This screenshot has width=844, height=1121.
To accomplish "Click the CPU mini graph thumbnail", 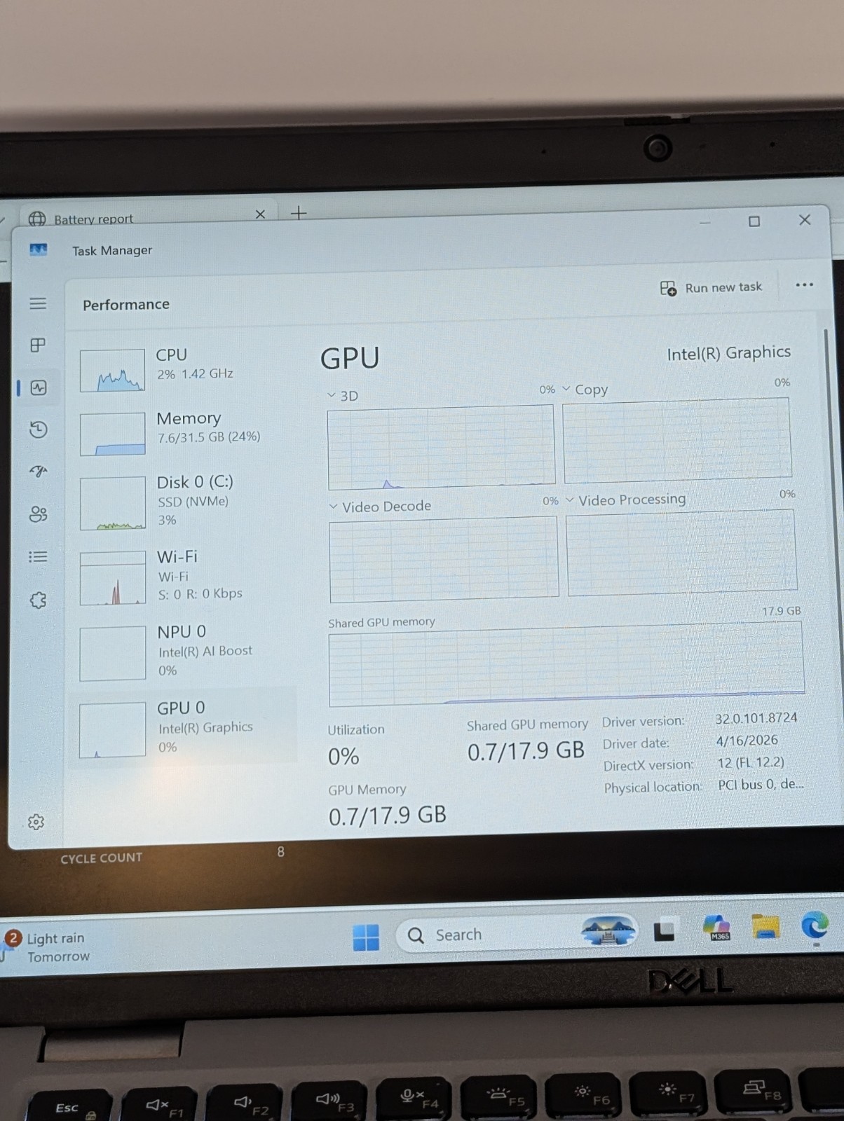I will [112, 371].
